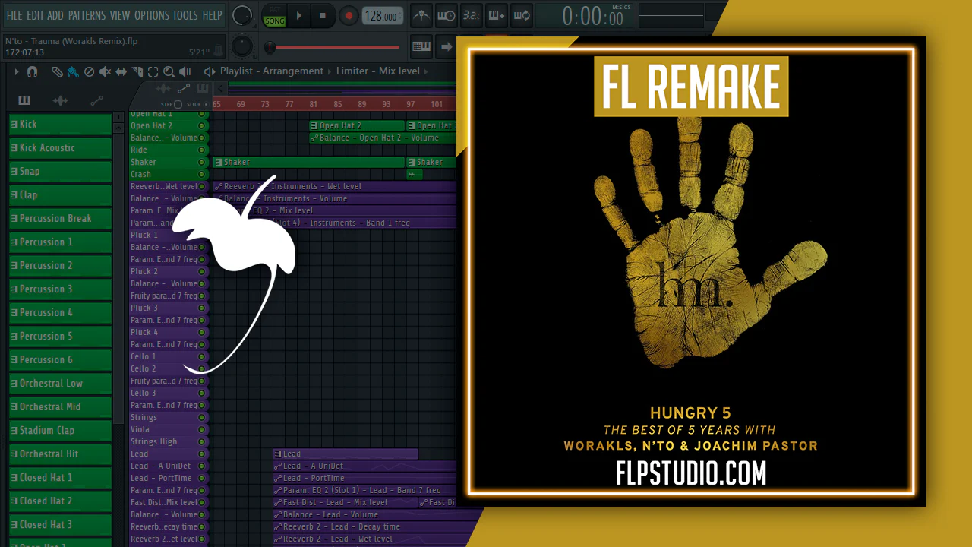972x547 pixels.
Task: Select the Orchestral Low pattern in picker
Action: (x=60, y=383)
